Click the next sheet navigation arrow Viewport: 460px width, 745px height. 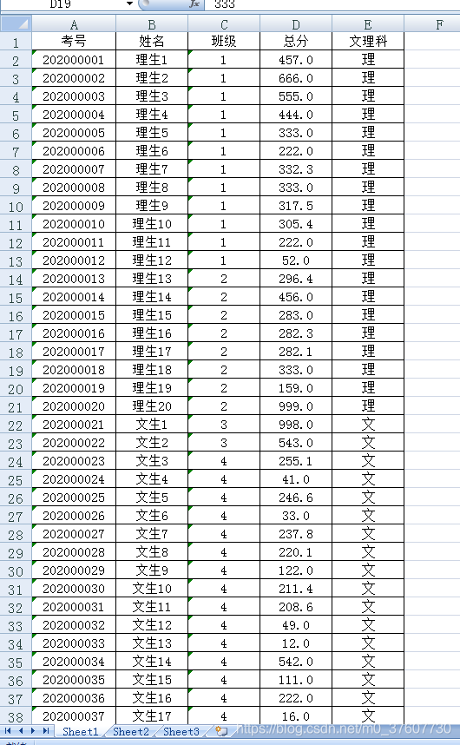33,731
